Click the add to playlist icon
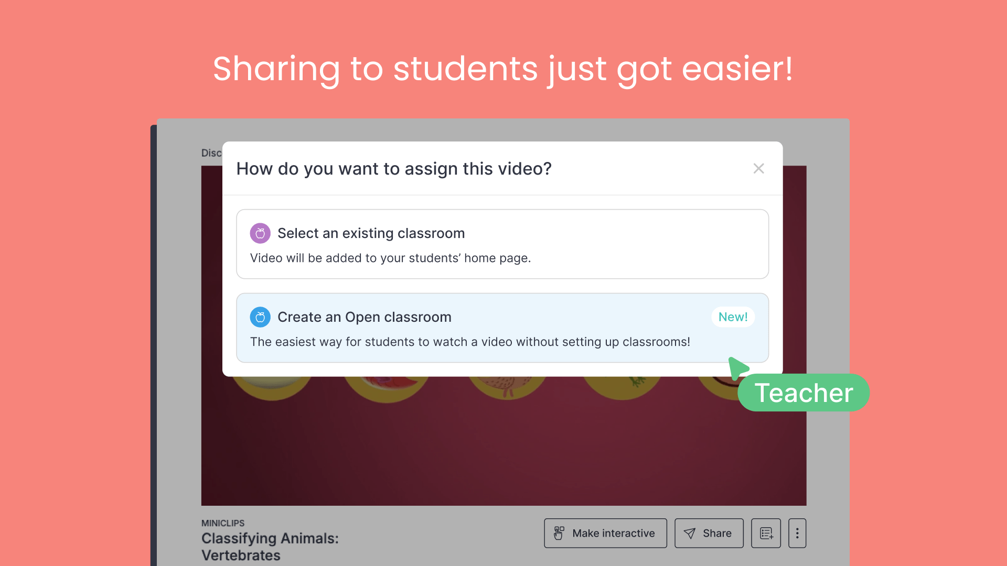The height and width of the screenshot is (566, 1007). [766, 534]
